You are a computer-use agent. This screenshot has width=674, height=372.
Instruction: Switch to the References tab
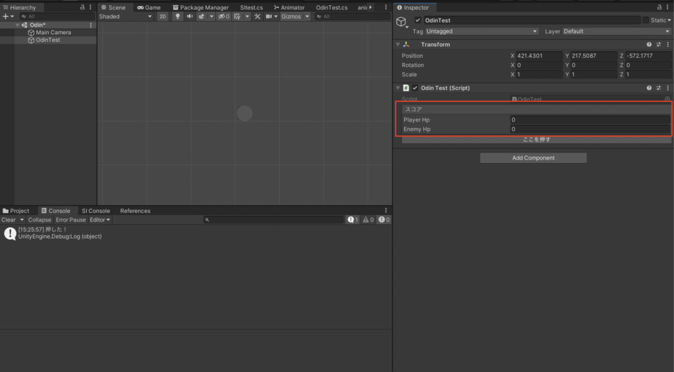pos(136,211)
